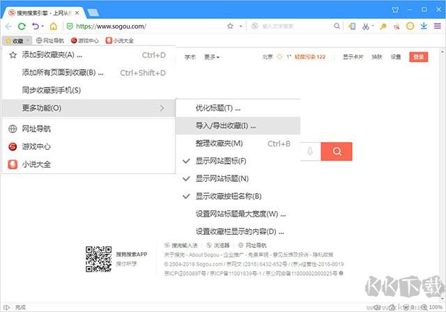
Task: Open the purple hamburger main menu
Action: coord(438,26)
